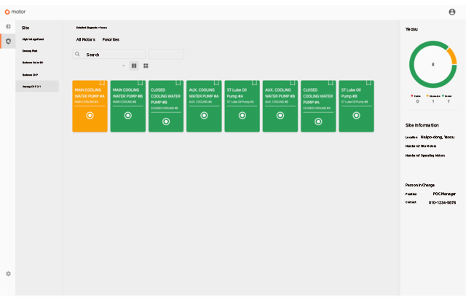
Task: Select the highlighted last entry in Site list
Action: click(x=37, y=87)
